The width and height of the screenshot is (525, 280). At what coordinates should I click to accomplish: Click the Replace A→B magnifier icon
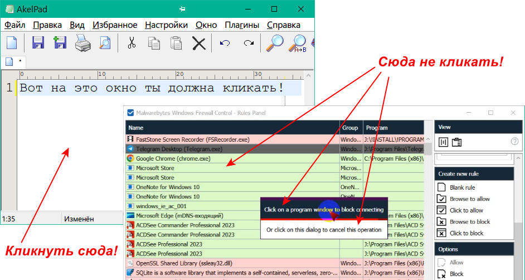pos(297,44)
